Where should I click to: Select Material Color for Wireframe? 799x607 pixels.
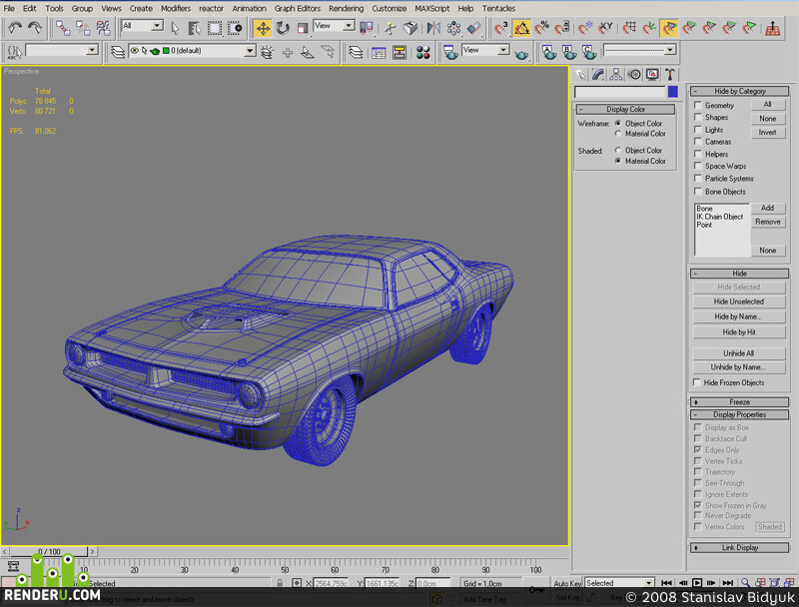[x=618, y=134]
